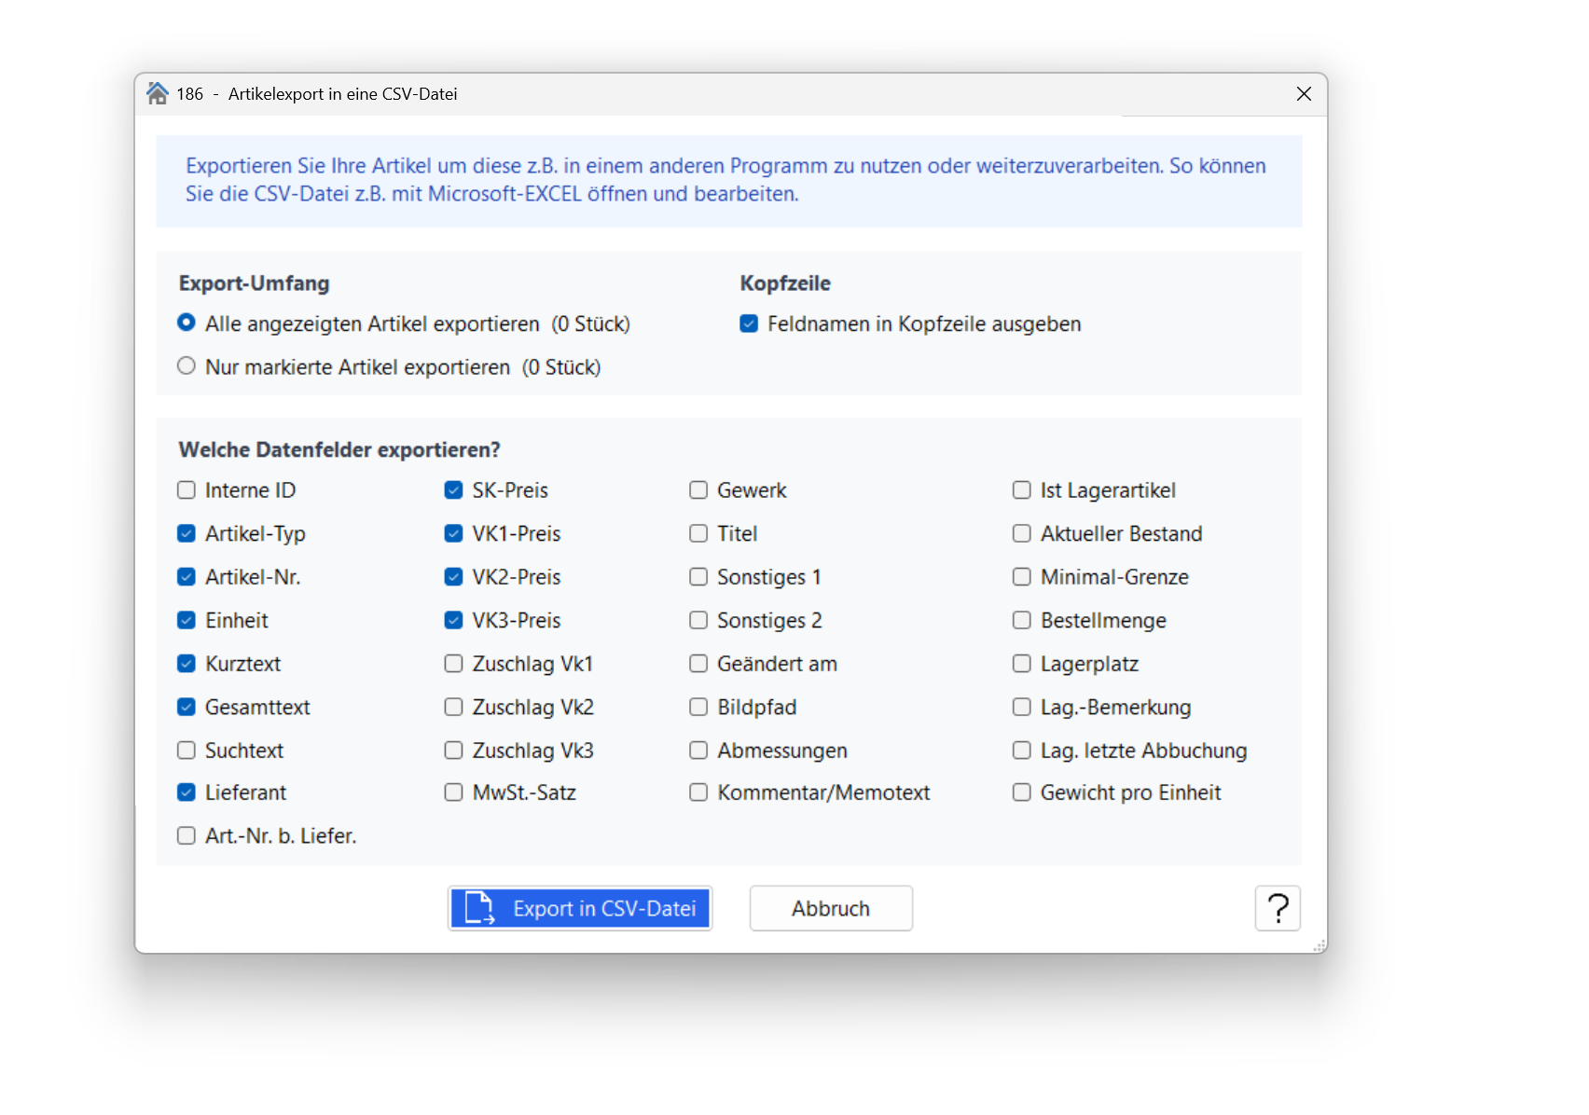
Task: Close the Artikelexport dialog
Action: (x=1304, y=94)
